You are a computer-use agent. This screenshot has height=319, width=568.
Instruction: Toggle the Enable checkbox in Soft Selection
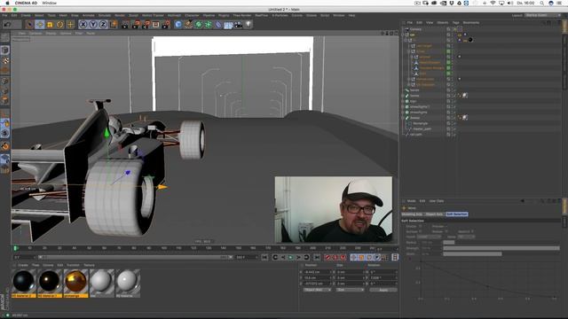click(420, 227)
